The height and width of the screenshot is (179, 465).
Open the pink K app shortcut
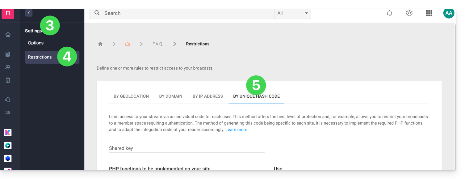tap(8, 133)
